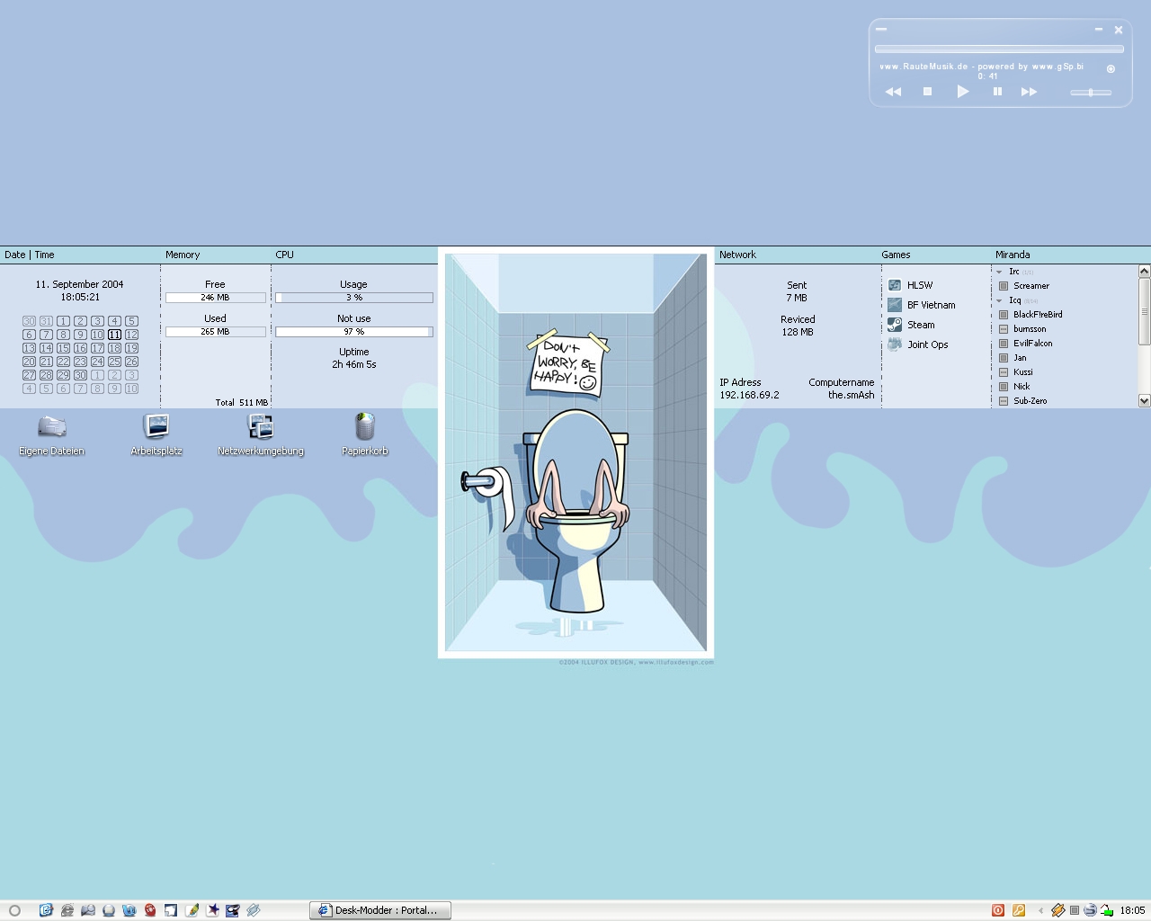The width and height of the screenshot is (1151, 921).
Task: Collapse the Icq group in Miranda
Action: 999,300
